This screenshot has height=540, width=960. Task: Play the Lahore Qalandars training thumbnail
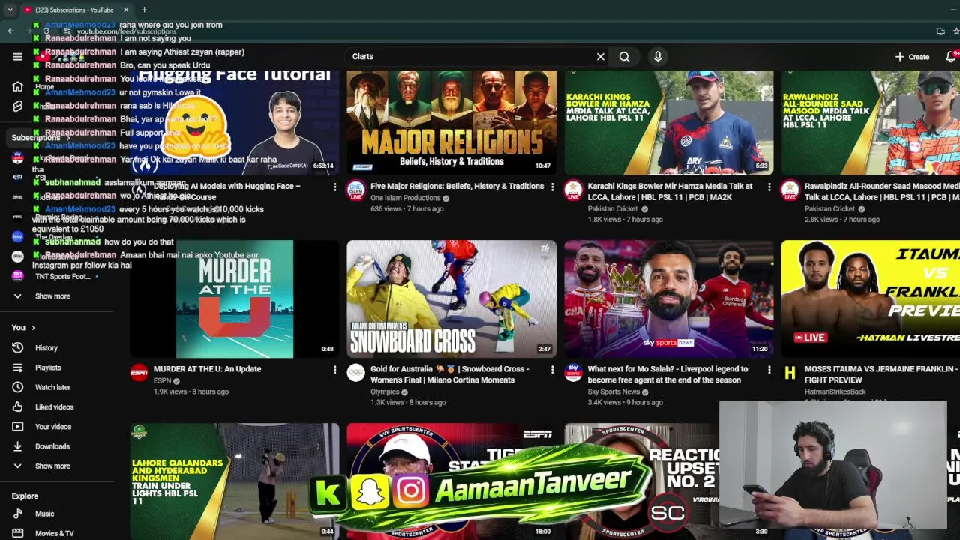(235, 481)
